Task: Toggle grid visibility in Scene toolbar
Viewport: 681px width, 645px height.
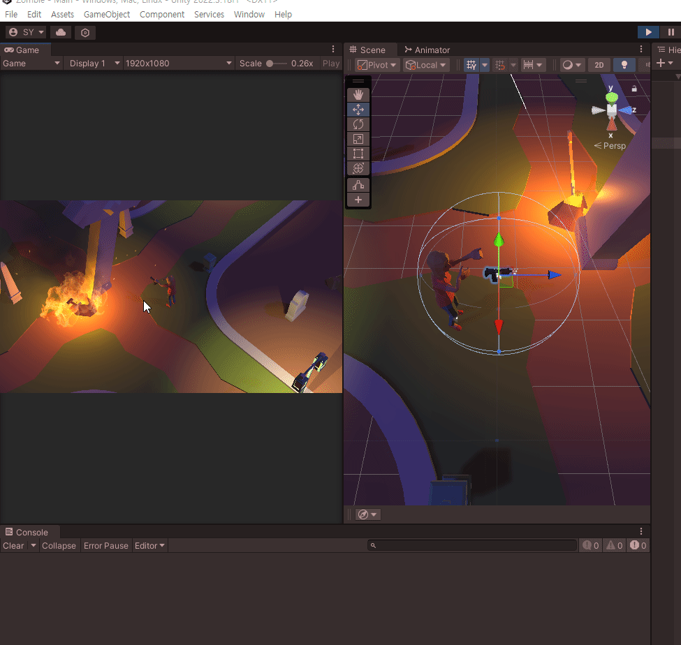Action: 471,65
